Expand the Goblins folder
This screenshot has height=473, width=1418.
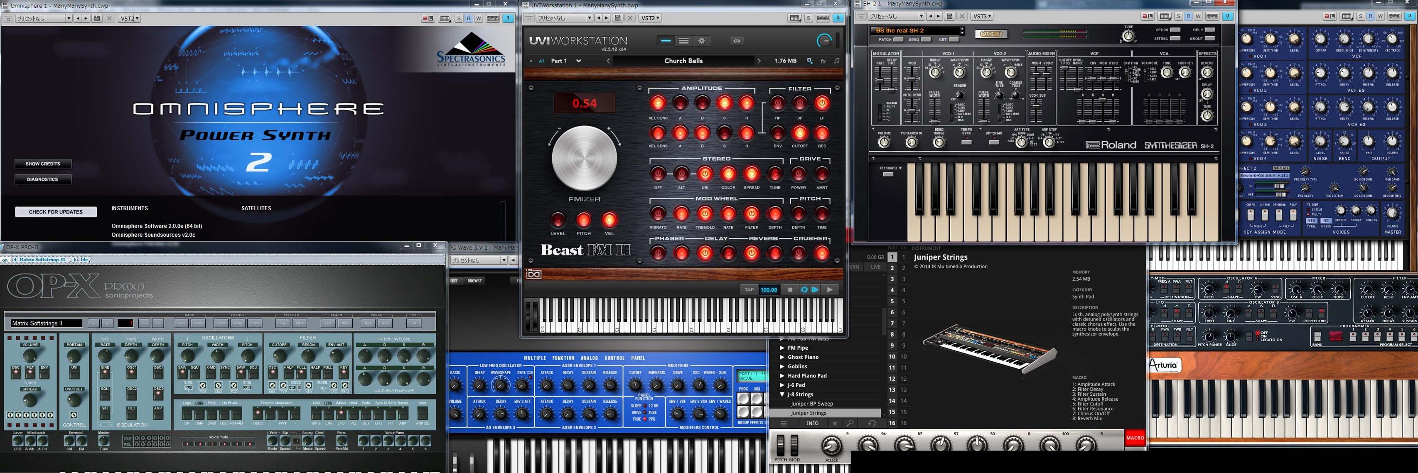782,366
